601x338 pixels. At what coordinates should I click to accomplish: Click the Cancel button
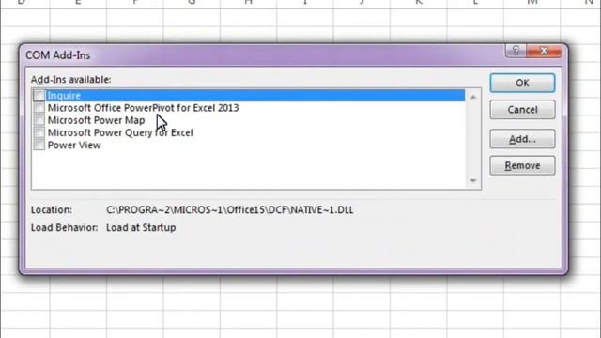coord(522,110)
